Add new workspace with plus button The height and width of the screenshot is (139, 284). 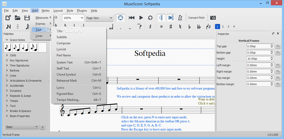[42, 127]
